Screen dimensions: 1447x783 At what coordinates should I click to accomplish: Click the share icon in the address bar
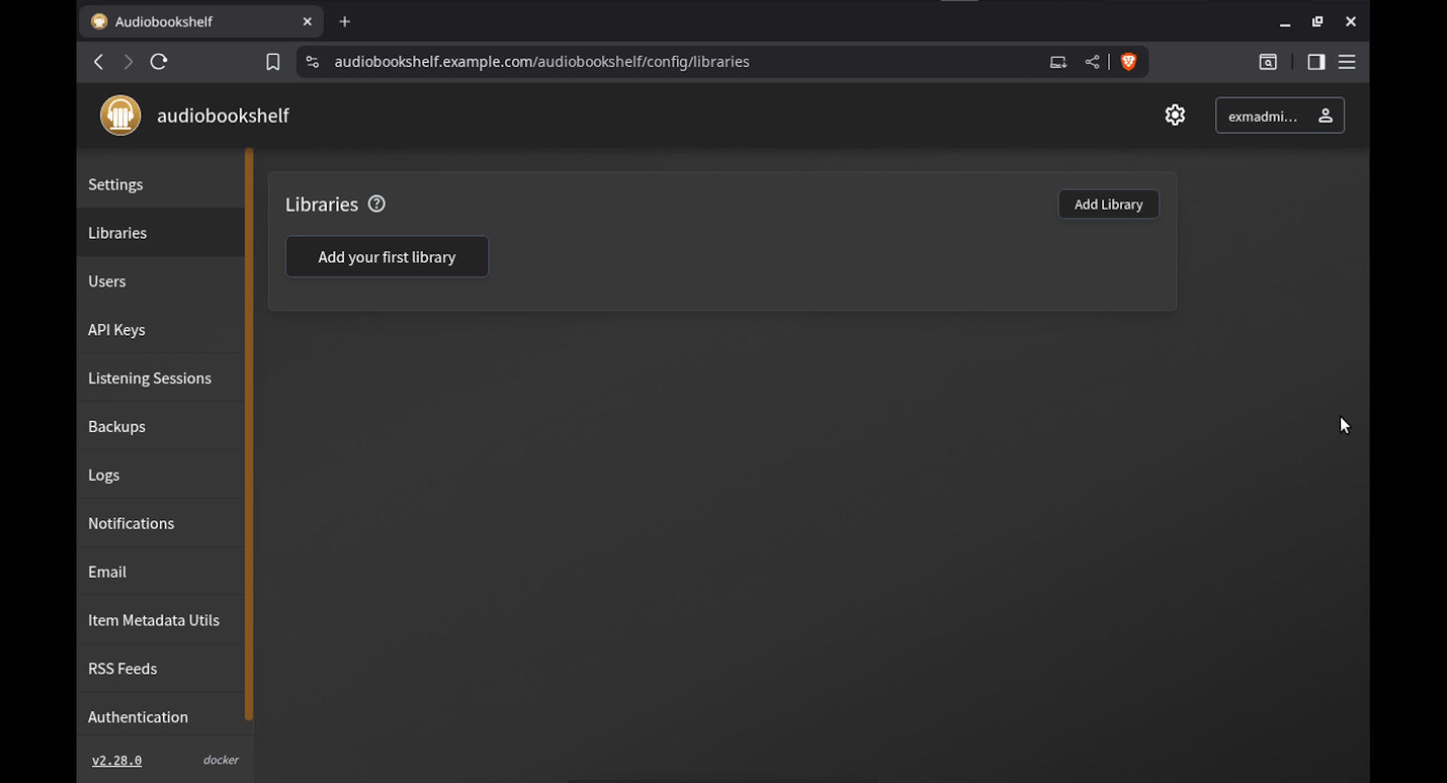(1092, 62)
